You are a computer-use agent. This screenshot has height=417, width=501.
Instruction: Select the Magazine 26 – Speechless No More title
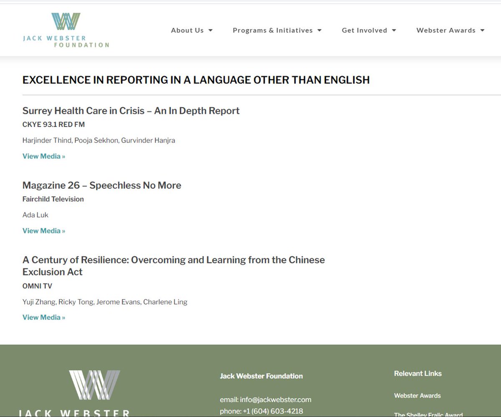click(x=102, y=185)
